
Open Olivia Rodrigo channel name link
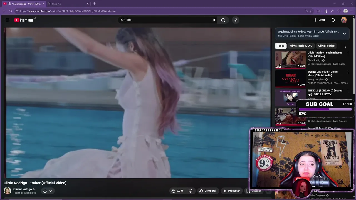(23, 189)
